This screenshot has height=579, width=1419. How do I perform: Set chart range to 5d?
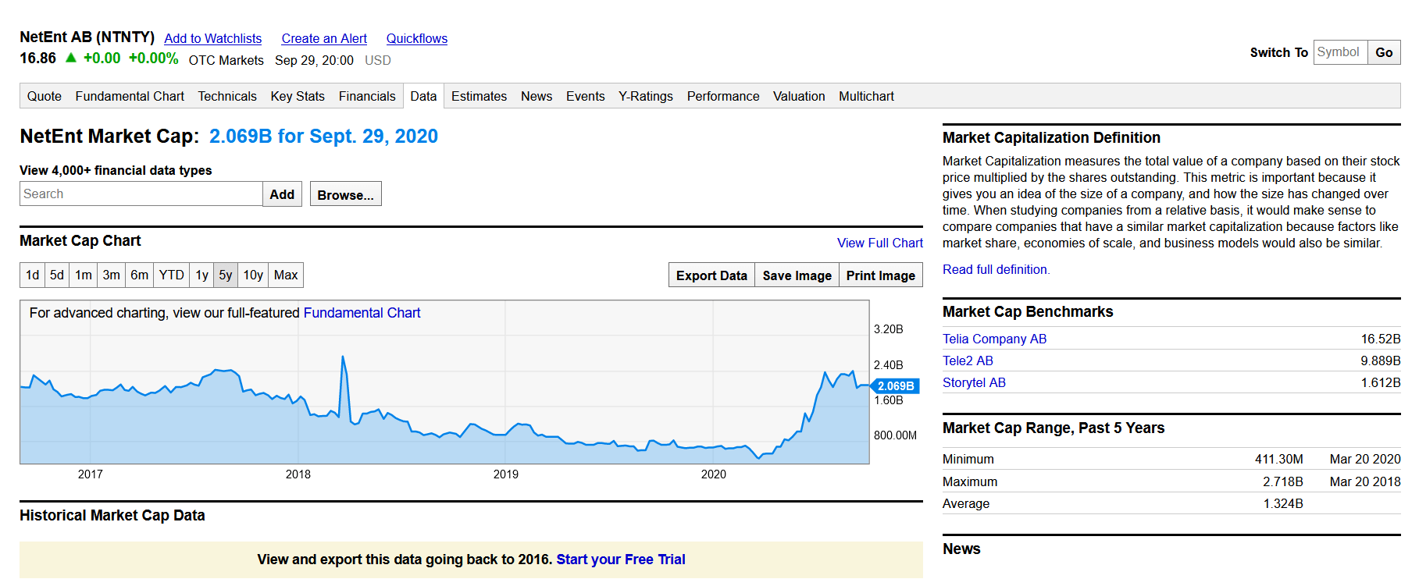(x=57, y=275)
